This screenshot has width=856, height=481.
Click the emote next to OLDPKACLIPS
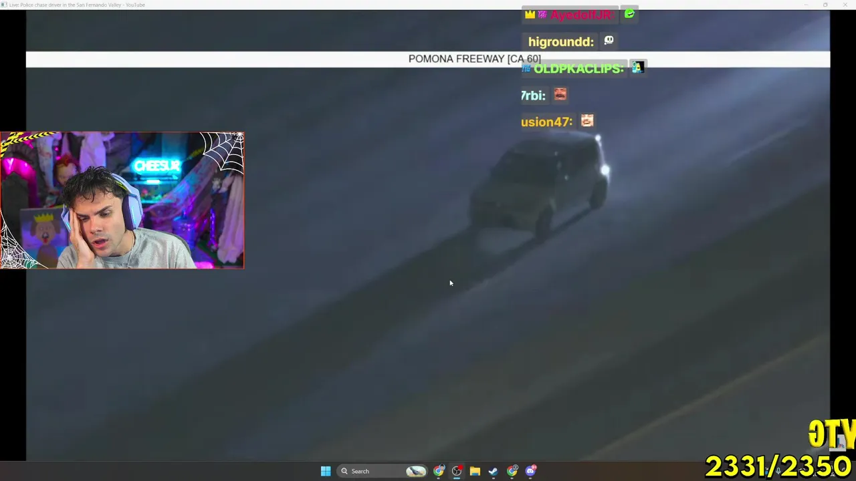(x=638, y=67)
